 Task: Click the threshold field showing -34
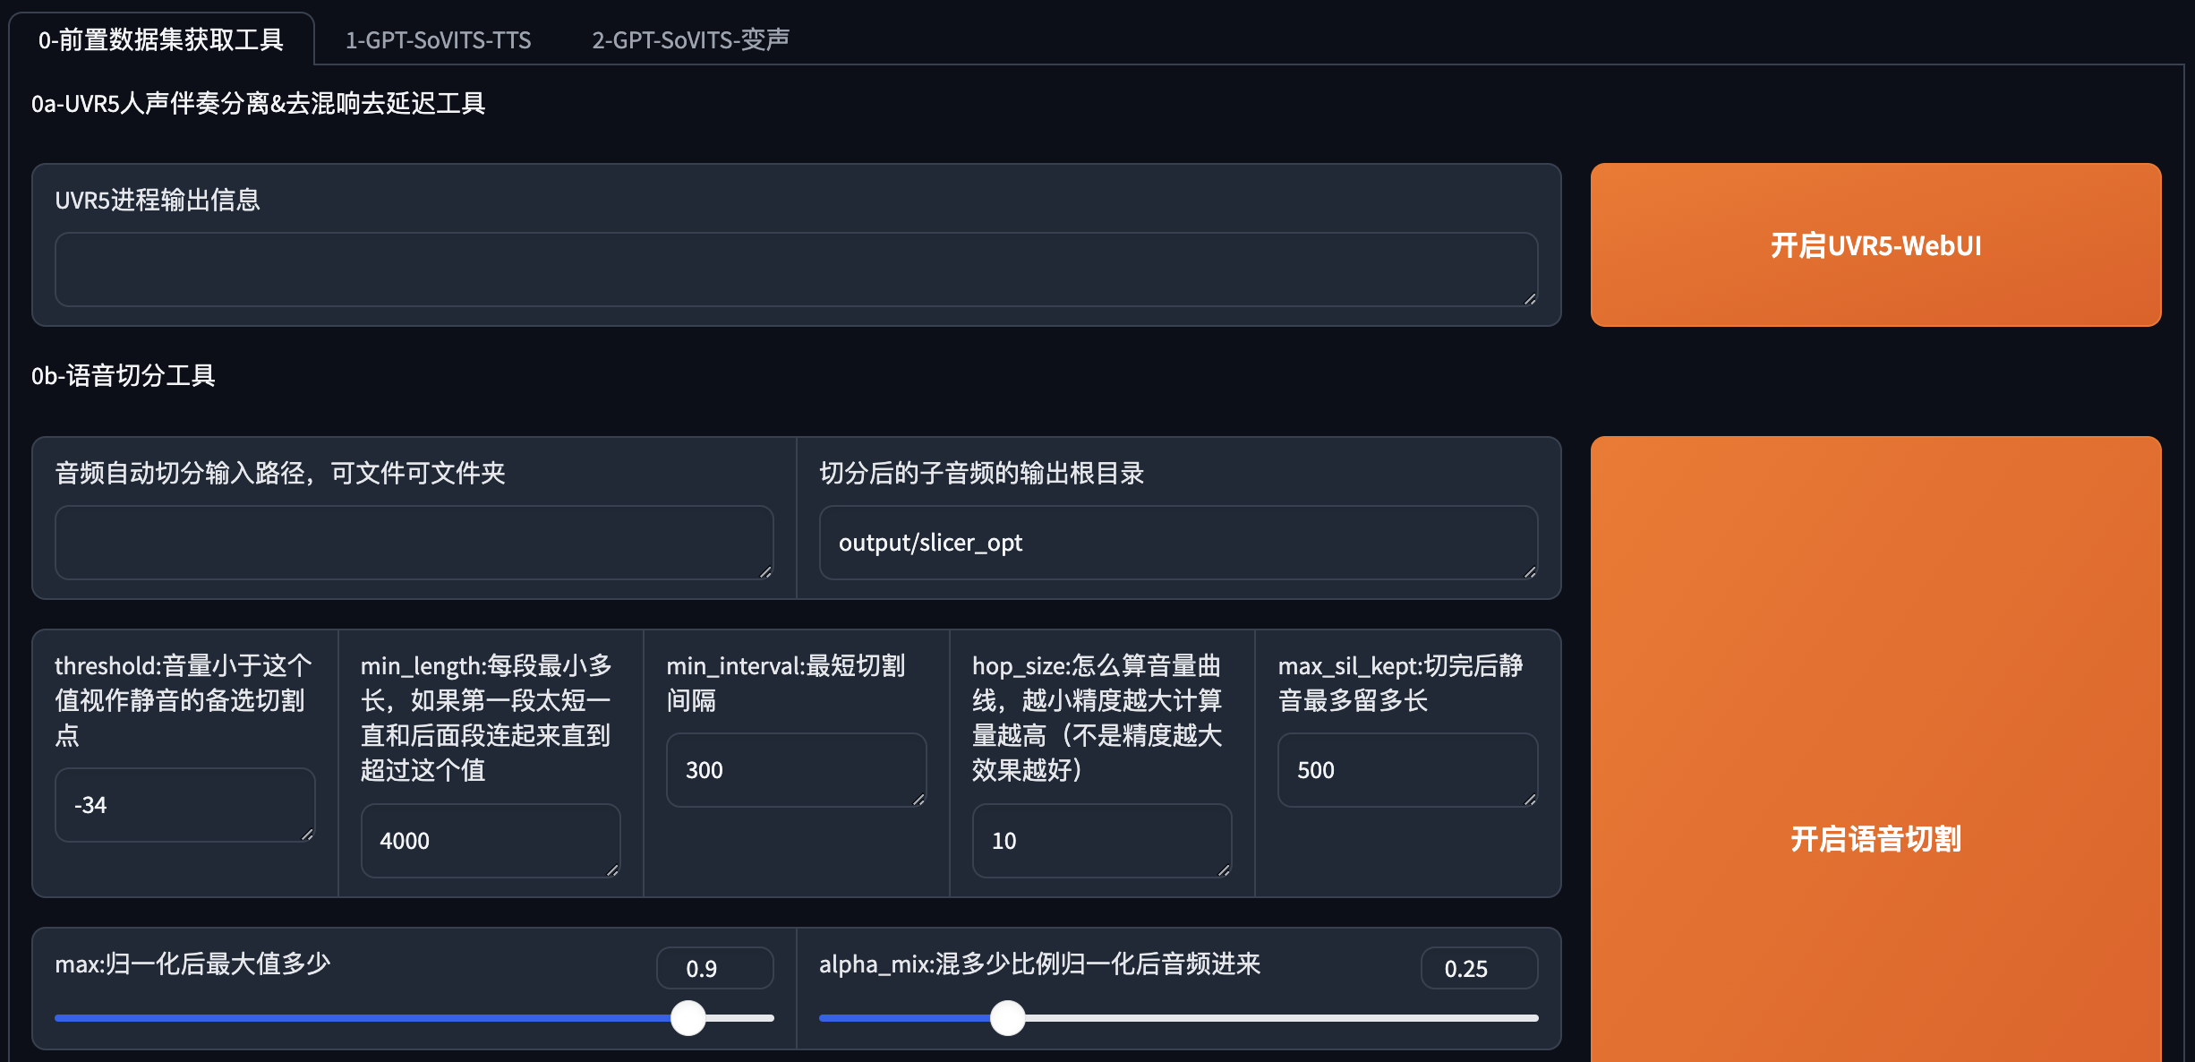(184, 805)
